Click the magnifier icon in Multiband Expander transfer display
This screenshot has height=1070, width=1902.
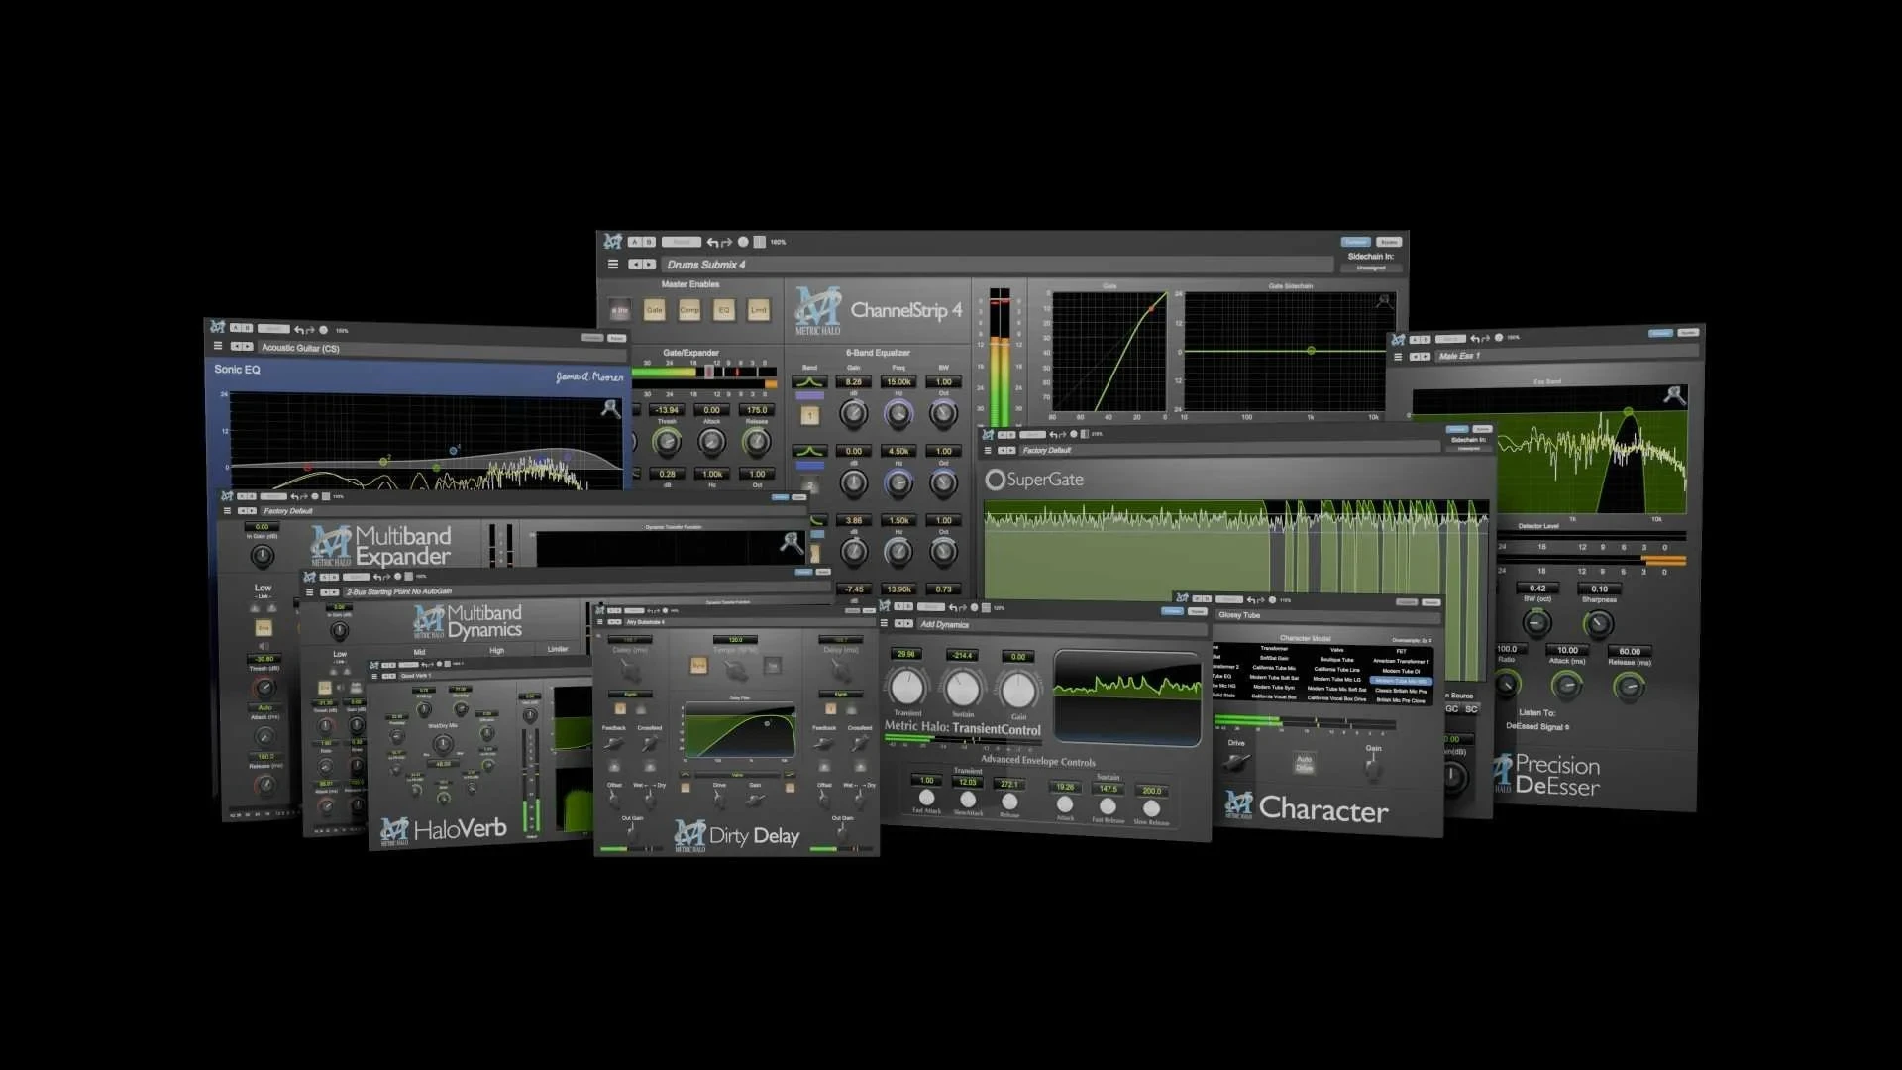click(791, 542)
